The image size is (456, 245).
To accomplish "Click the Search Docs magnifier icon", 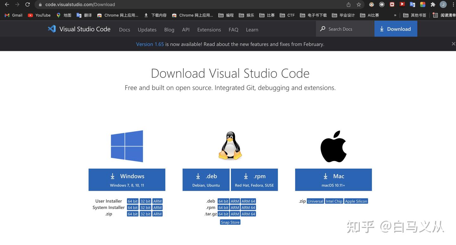I will pos(322,29).
